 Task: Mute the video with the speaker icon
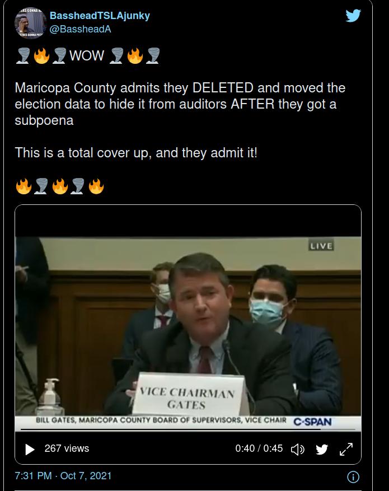tap(297, 450)
